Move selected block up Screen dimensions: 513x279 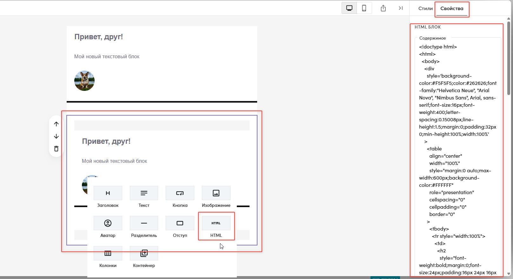tap(56, 124)
